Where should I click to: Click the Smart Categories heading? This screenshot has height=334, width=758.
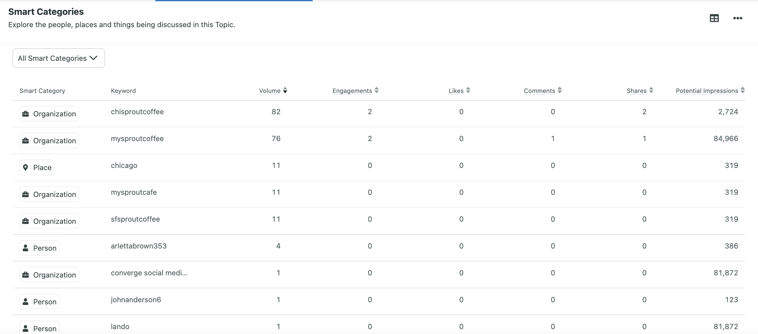[46, 12]
